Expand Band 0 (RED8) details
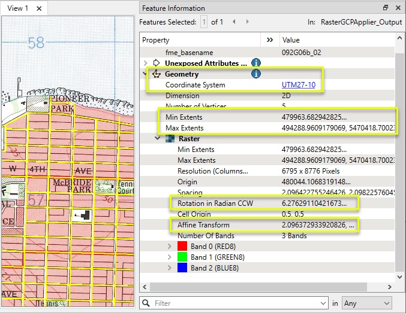 coord(170,247)
